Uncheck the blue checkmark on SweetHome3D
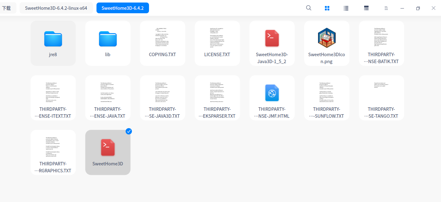 click(129, 131)
